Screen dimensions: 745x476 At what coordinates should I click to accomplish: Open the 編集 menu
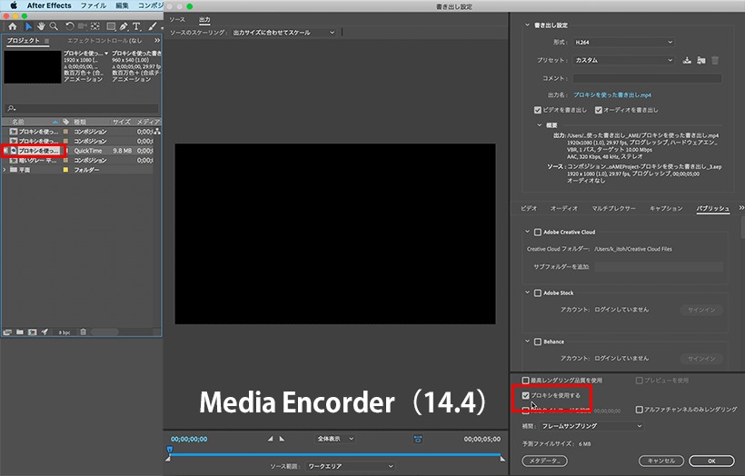tap(122, 5)
